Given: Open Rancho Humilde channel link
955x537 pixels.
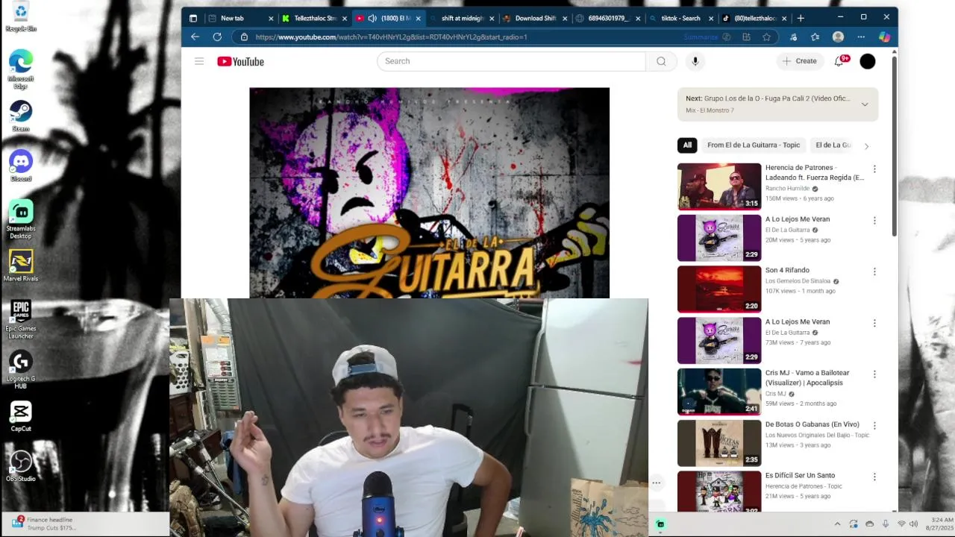Looking at the screenshot, I should click(x=787, y=189).
